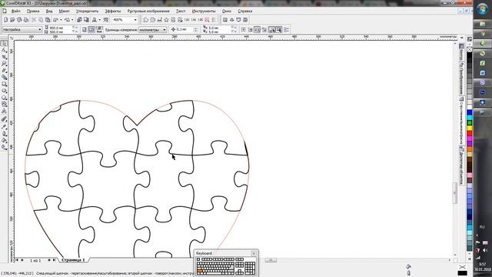Pick the black swatch at the palette top
Image resolution: width=492 pixels, height=277 pixels.
click(x=470, y=55)
